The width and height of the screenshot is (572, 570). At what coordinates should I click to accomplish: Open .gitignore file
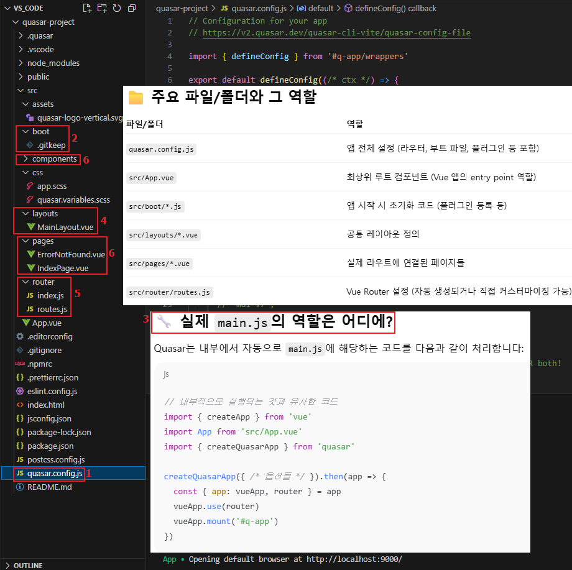tap(44, 350)
